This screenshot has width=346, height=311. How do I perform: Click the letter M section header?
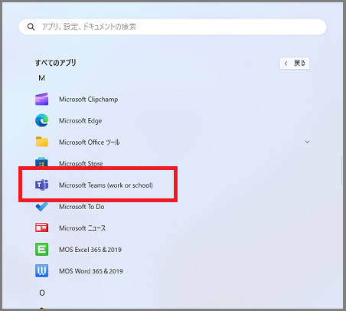(x=41, y=78)
